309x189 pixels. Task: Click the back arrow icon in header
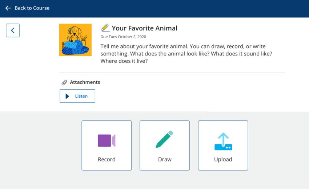(8, 8)
